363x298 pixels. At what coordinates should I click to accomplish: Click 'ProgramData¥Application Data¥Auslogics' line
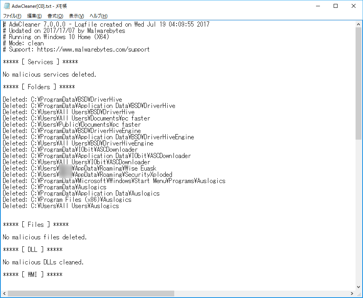[81, 193]
